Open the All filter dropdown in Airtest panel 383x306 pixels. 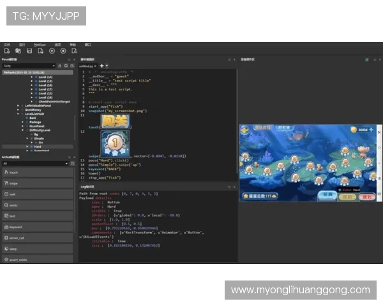click(35, 163)
